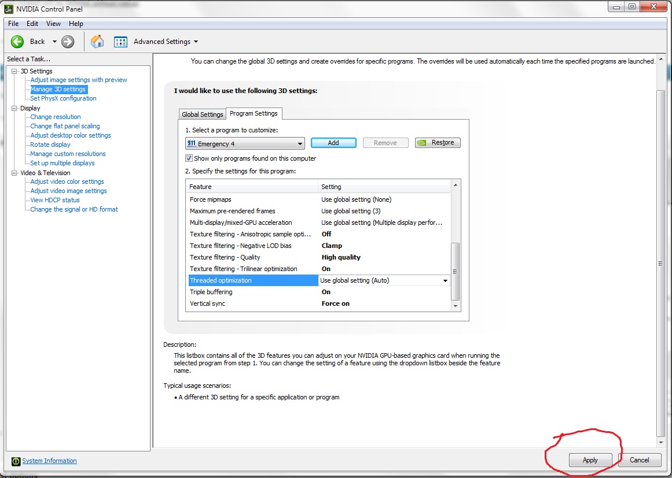
Task: Click the settings list scrollbar thumb
Action: [x=456, y=271]
